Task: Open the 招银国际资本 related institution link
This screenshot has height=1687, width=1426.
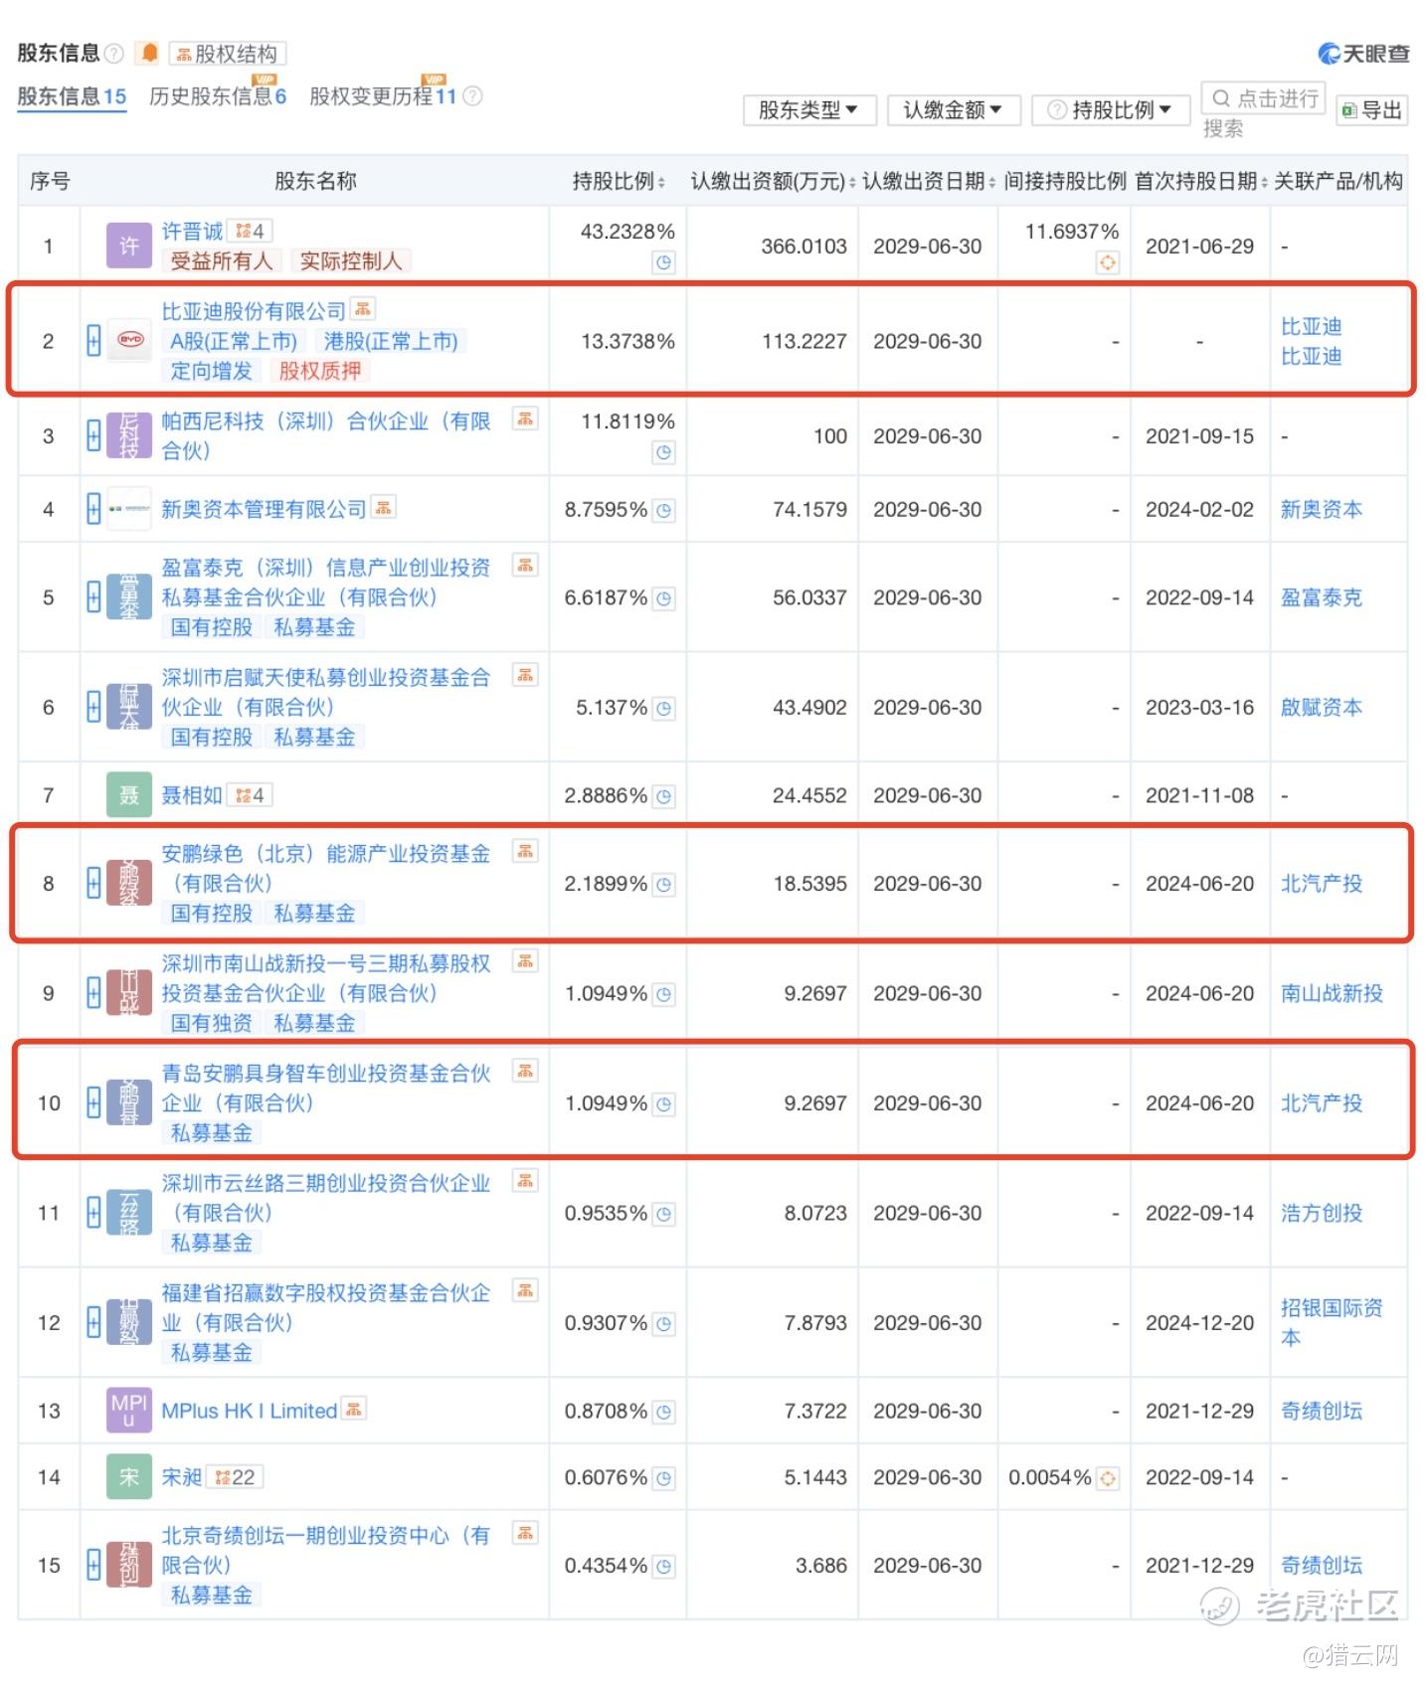Action: click(1332, 1323)
